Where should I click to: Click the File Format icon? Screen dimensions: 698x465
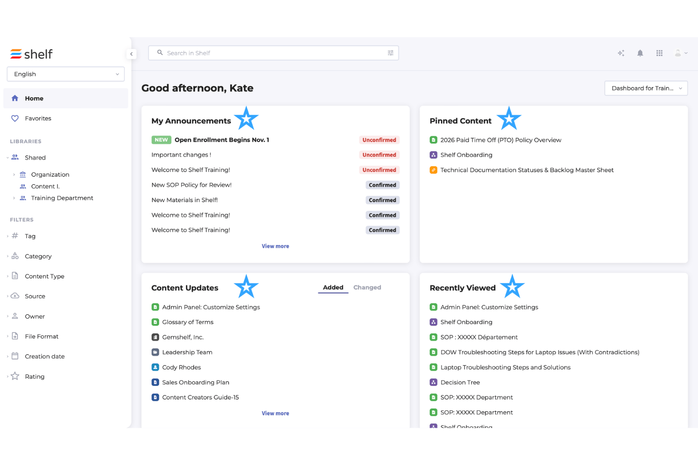(x=15, y=336)
